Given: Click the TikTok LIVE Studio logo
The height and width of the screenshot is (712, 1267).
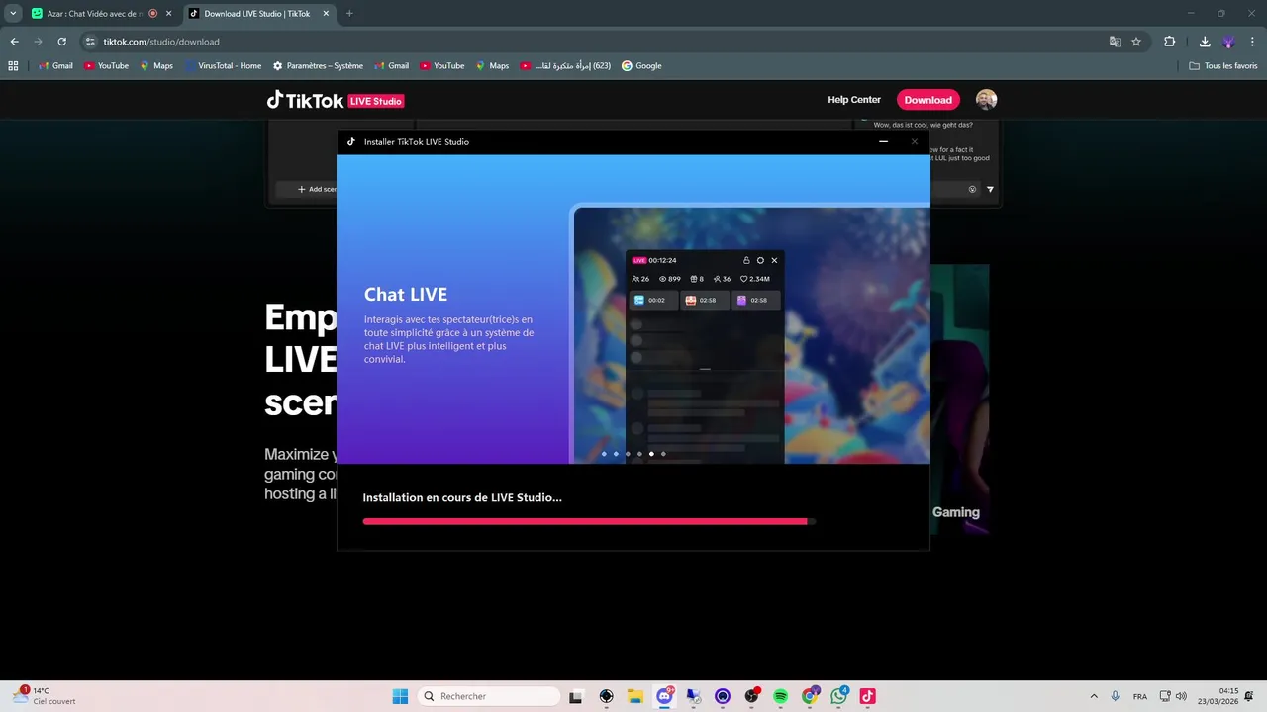Looking at the screenshot, I should tap(336, 100).
